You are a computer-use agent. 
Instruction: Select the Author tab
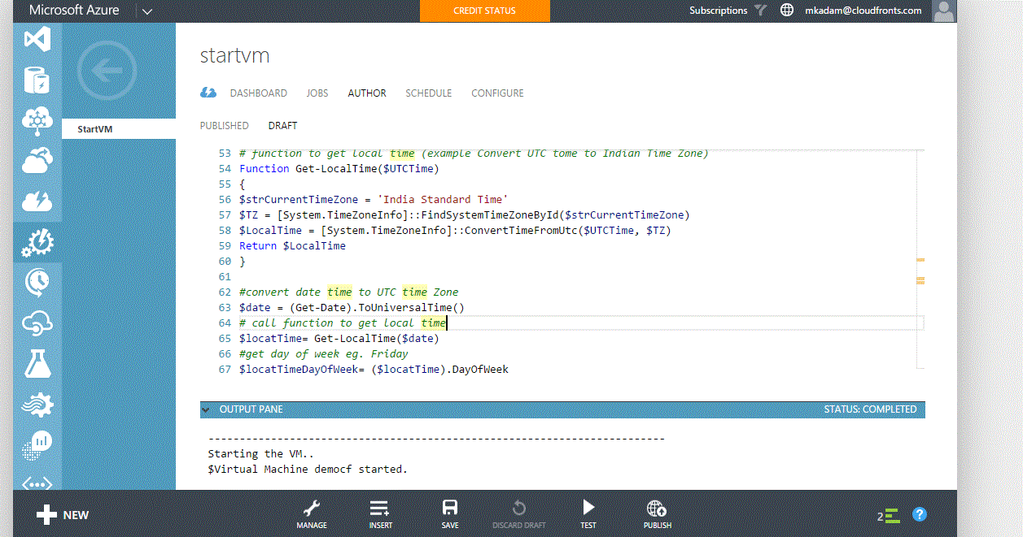click(x=367, y=93)
